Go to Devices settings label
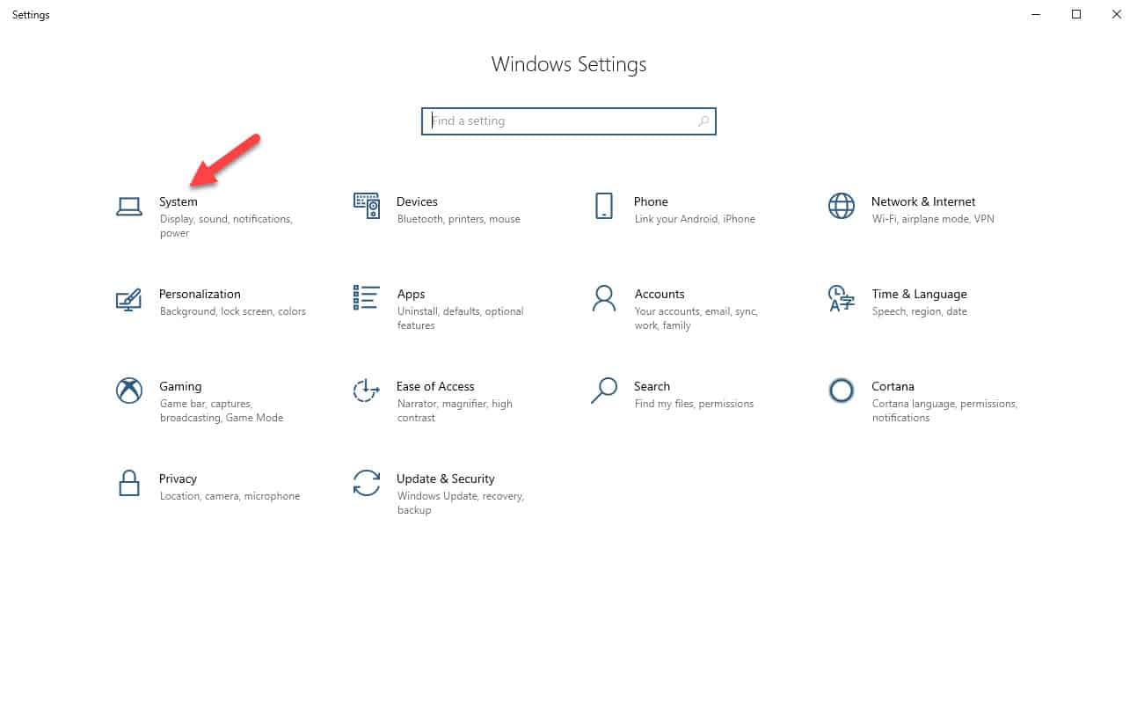 click(417, 201)
